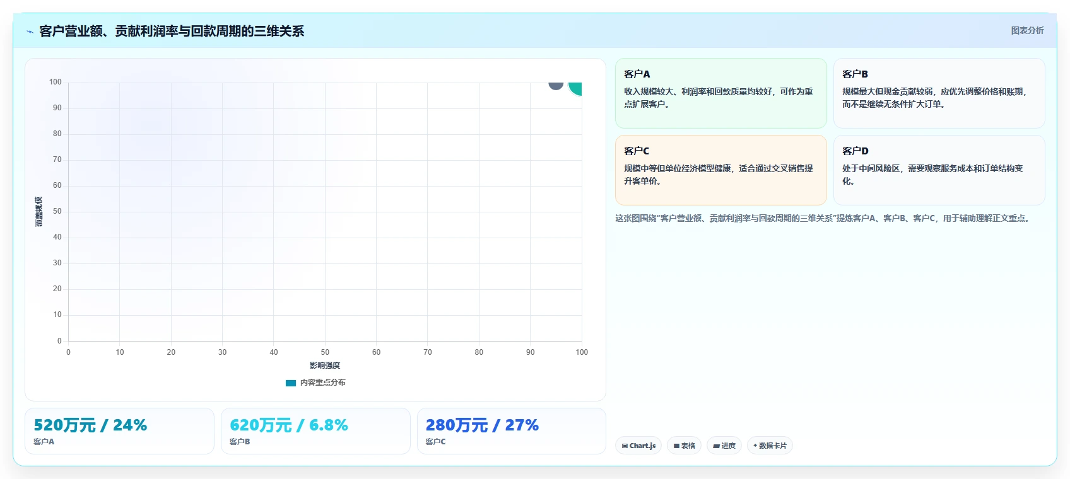The width and height of the screenshot is (1070, 479).
Task: Click the x-axis tick label 60
Action: click(x=376, y=352)
